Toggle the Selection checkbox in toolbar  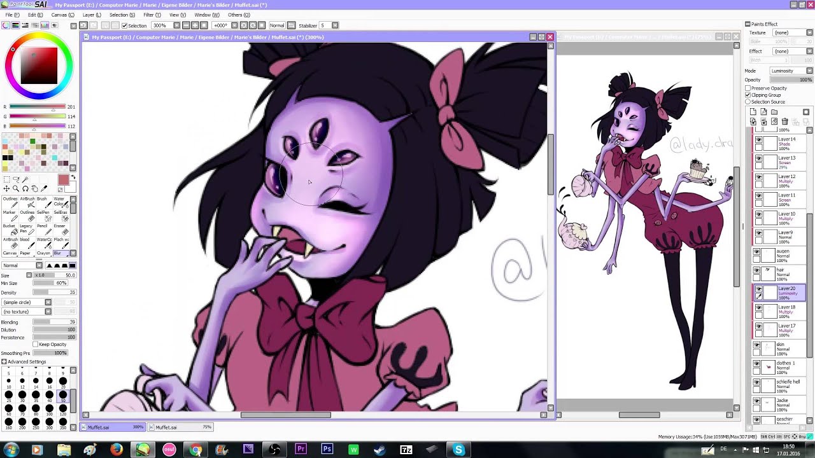point(124,25)
